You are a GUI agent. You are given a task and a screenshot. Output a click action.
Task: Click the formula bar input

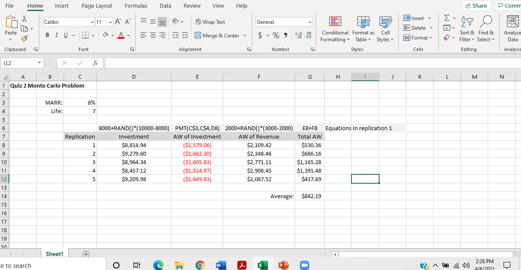[313, 63]
